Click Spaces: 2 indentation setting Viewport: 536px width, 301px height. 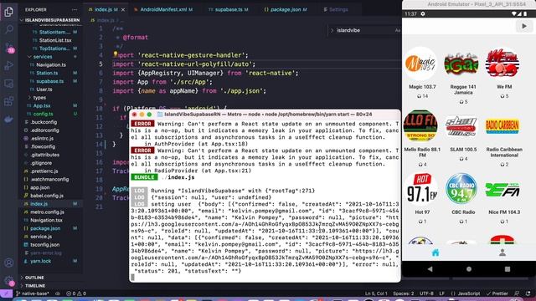pyautogui.click(x=403, y=293)
